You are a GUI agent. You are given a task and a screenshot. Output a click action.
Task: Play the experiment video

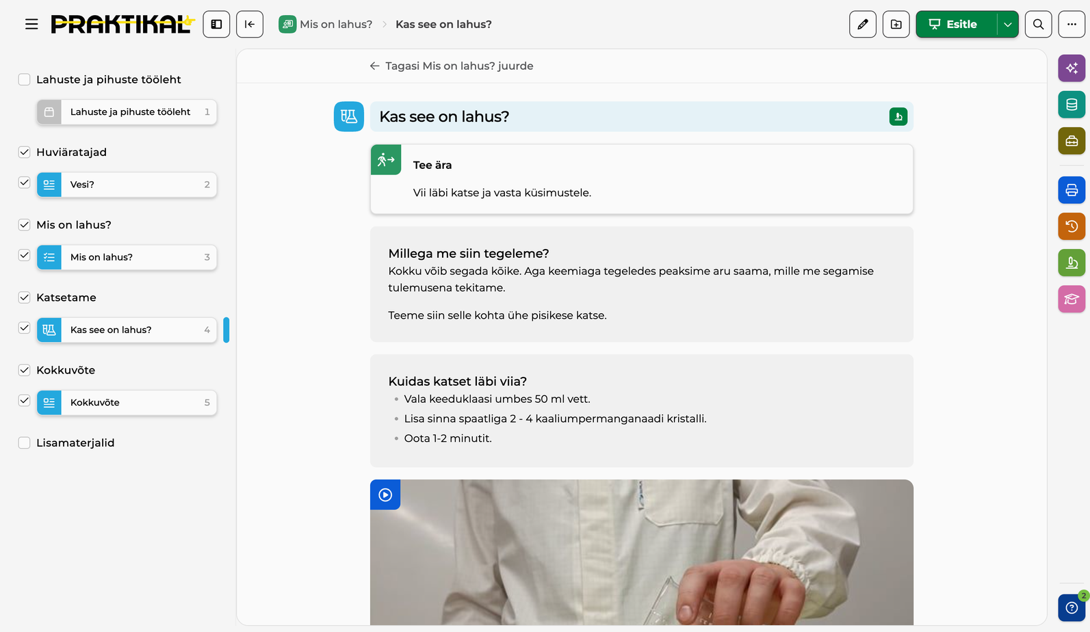point(385,495)
